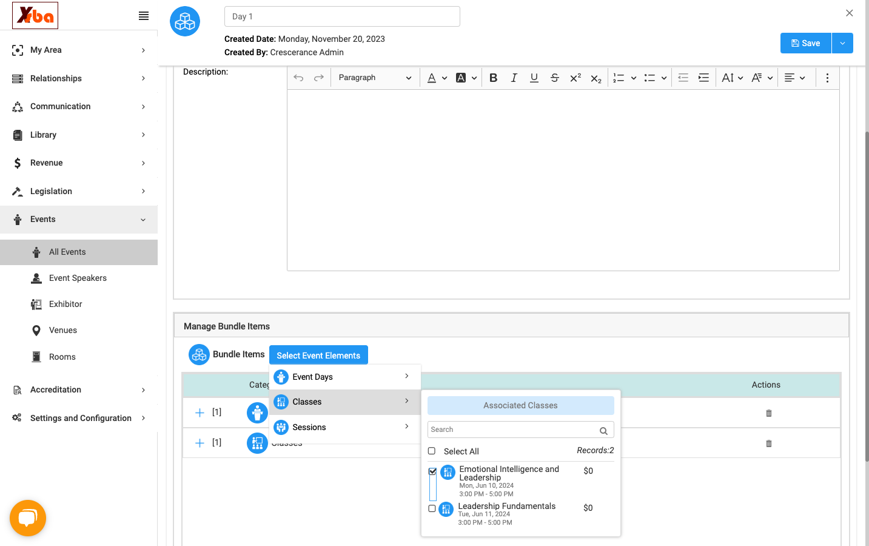Image resolution: width=869 pixels, height=546 pixels.
Task: Click the Associated Classes header button
Action: [520, 405]
